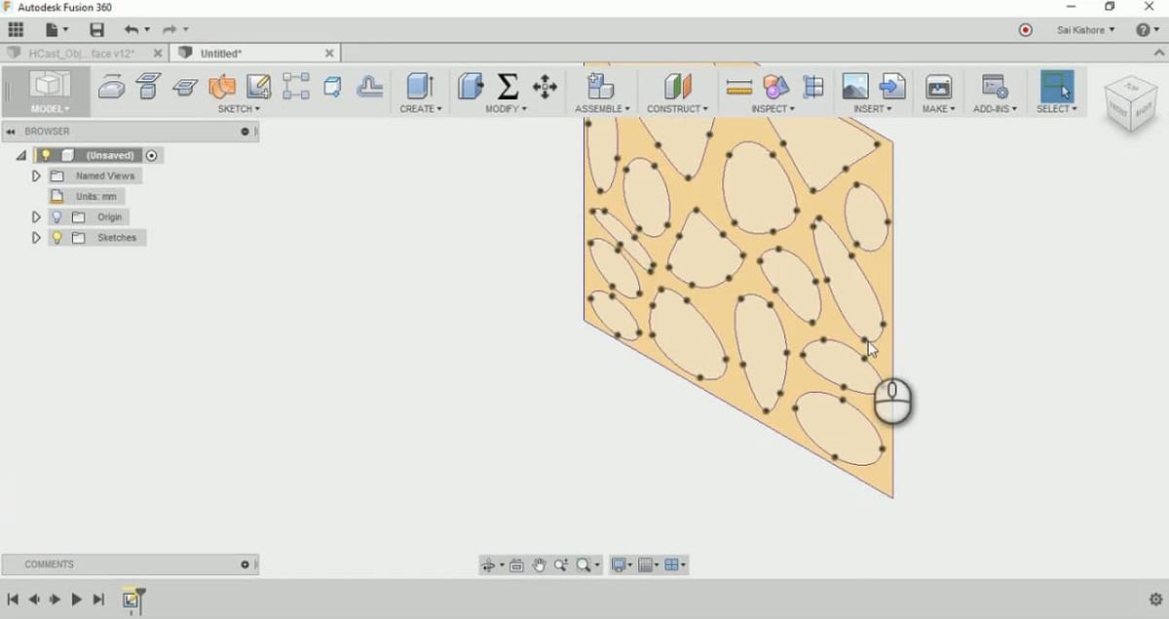The width and height of the screenshot is (1169, 619).
Task: Open the 3D Print icon under Make
Action: tap(938, 87)
